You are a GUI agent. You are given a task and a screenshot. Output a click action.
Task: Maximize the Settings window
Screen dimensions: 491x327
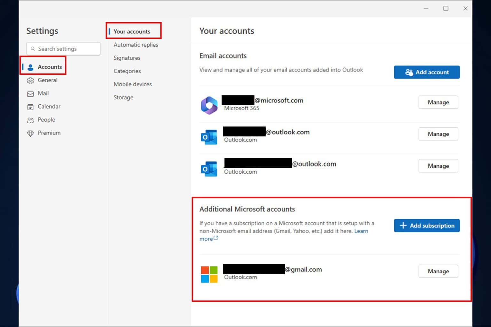(446, 8)
